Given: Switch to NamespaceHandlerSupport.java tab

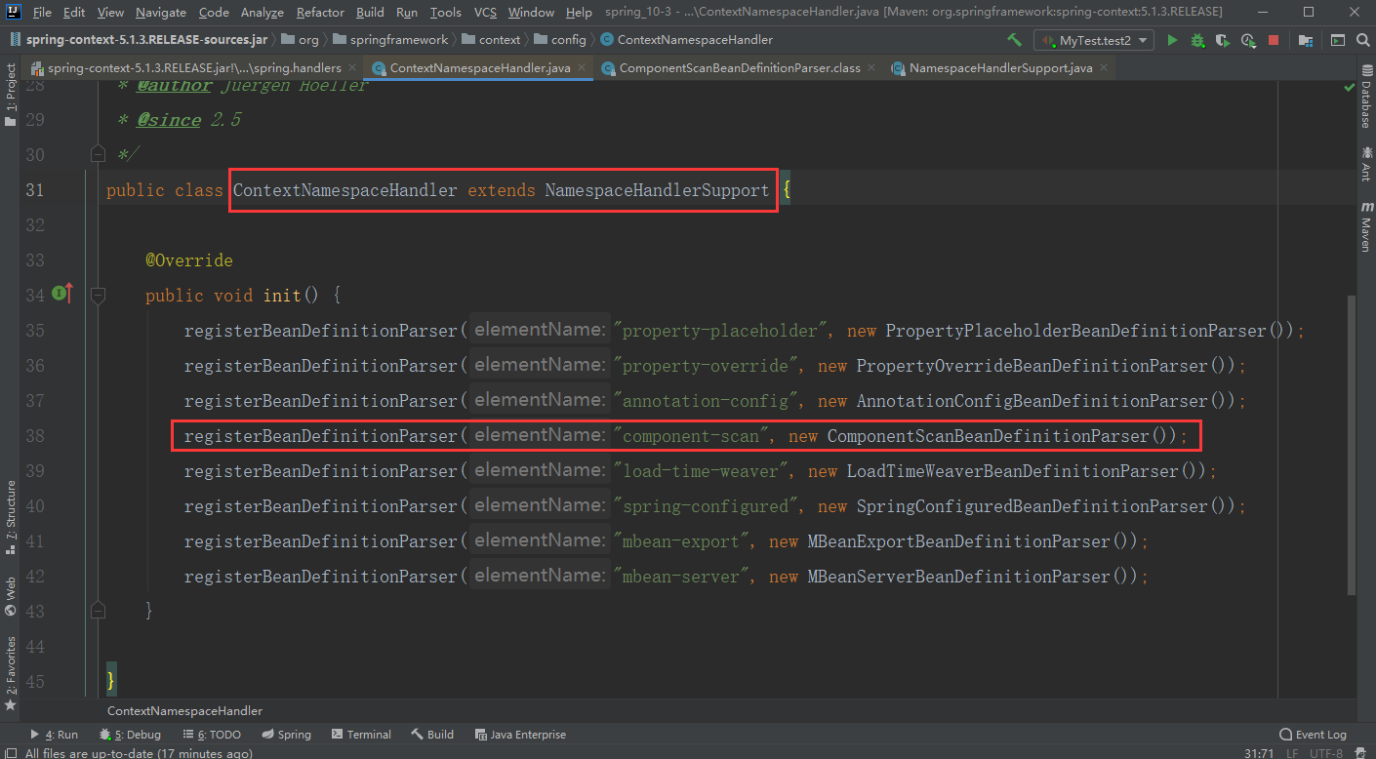Looking at the screenshot, I should [1001, 68].
